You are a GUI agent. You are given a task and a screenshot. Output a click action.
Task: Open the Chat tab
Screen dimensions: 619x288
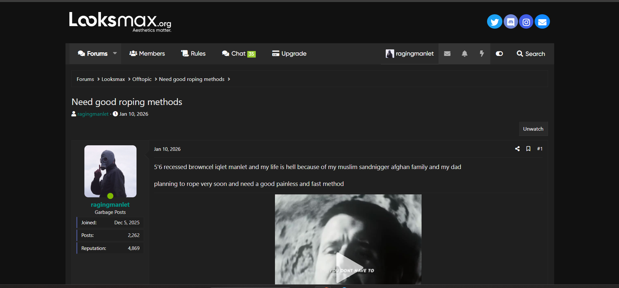[238, 54]
